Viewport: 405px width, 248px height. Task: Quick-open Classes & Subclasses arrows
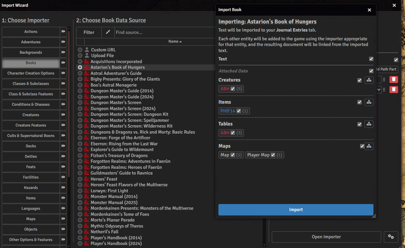pos(63,84)
